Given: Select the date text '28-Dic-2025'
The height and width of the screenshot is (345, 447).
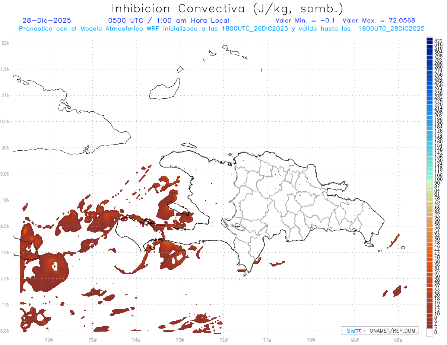Looking at the screenshot, I should 47,21.
